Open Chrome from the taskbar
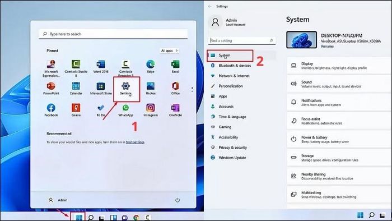This screenshot has width=392, height=221. [x=136, y=218]
